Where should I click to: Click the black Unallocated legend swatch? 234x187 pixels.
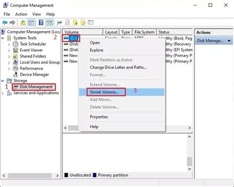click(66, 175)
